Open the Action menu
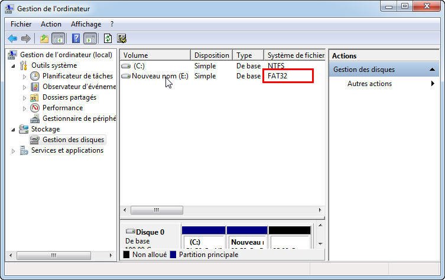The width and height of the screenshot is (445, 280). point(51,24)
